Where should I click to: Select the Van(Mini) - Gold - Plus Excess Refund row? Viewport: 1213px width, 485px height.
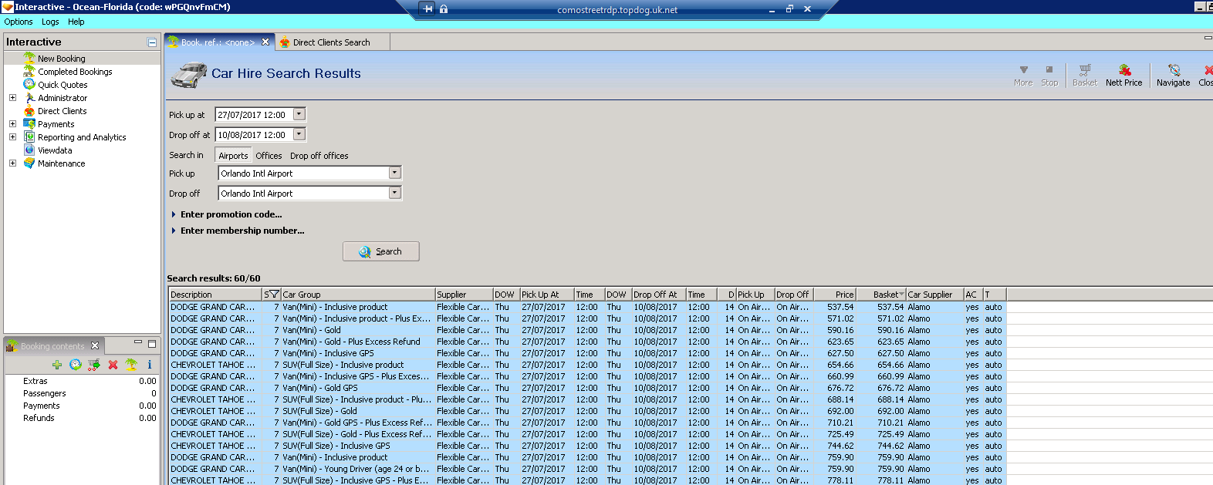click(586, 342)
